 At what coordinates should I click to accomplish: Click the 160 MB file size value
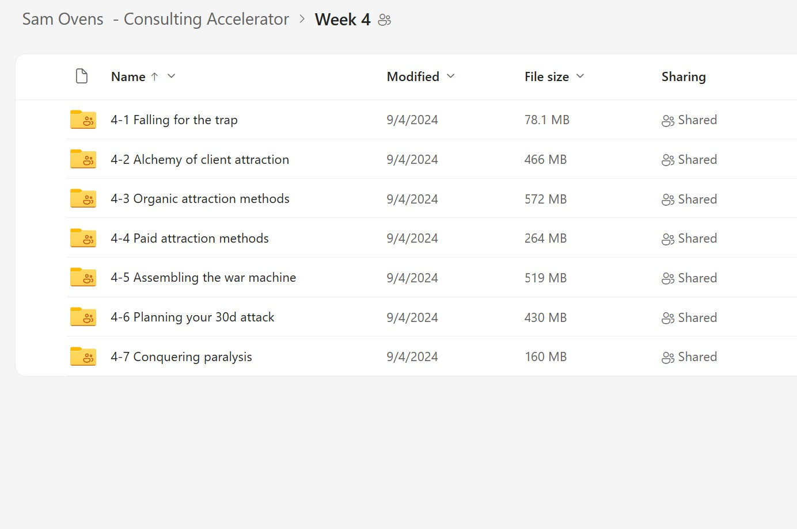tap(545, 356)
